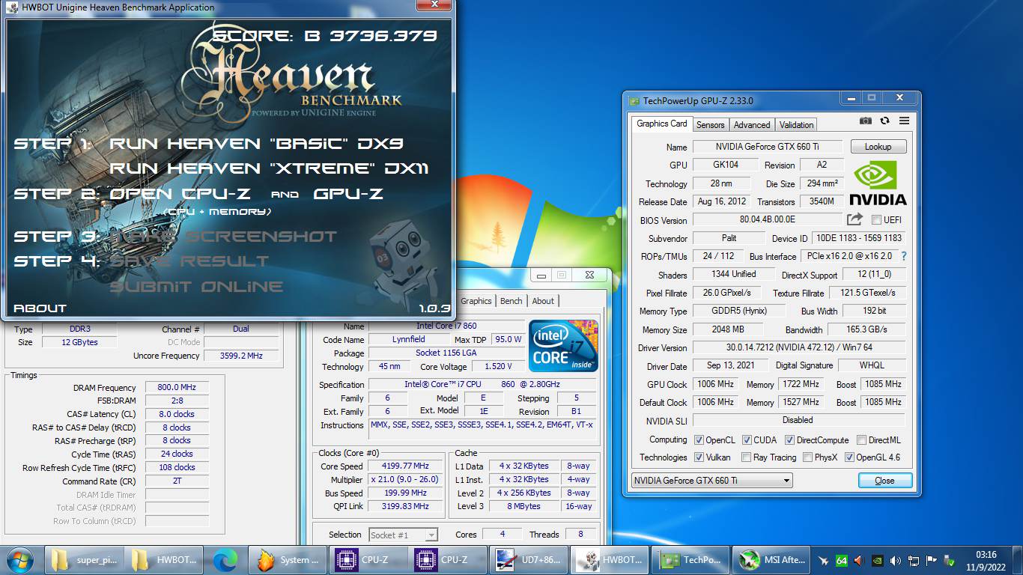Click the GPU-Z refresh icon

[x=885, y=121]
